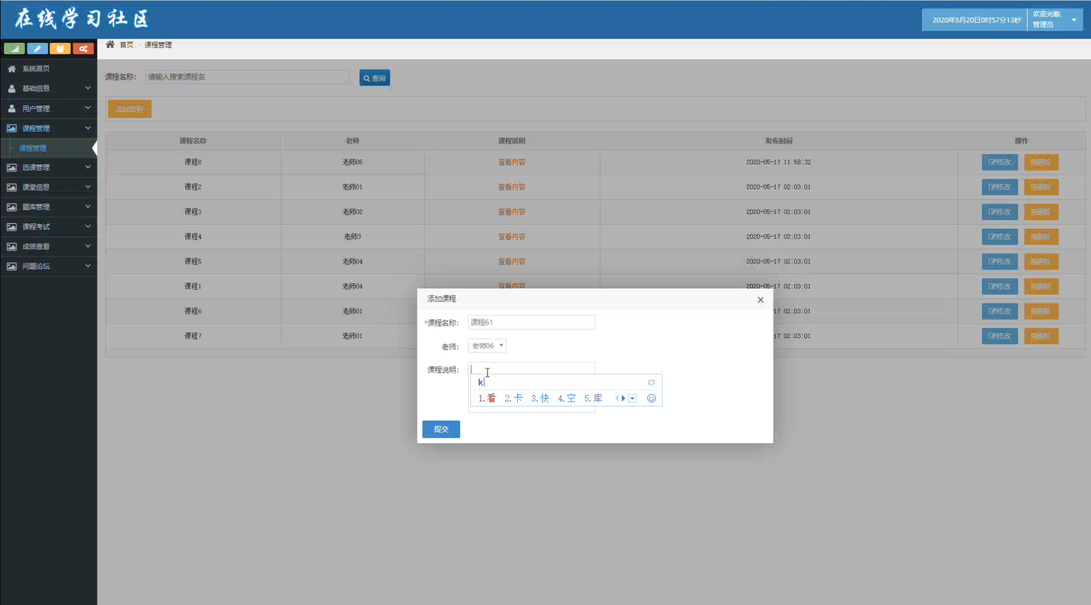This screenshot has height=605, width=1091.
Task: Delete 课程2 with the 删除 button
Action: 1041,187
